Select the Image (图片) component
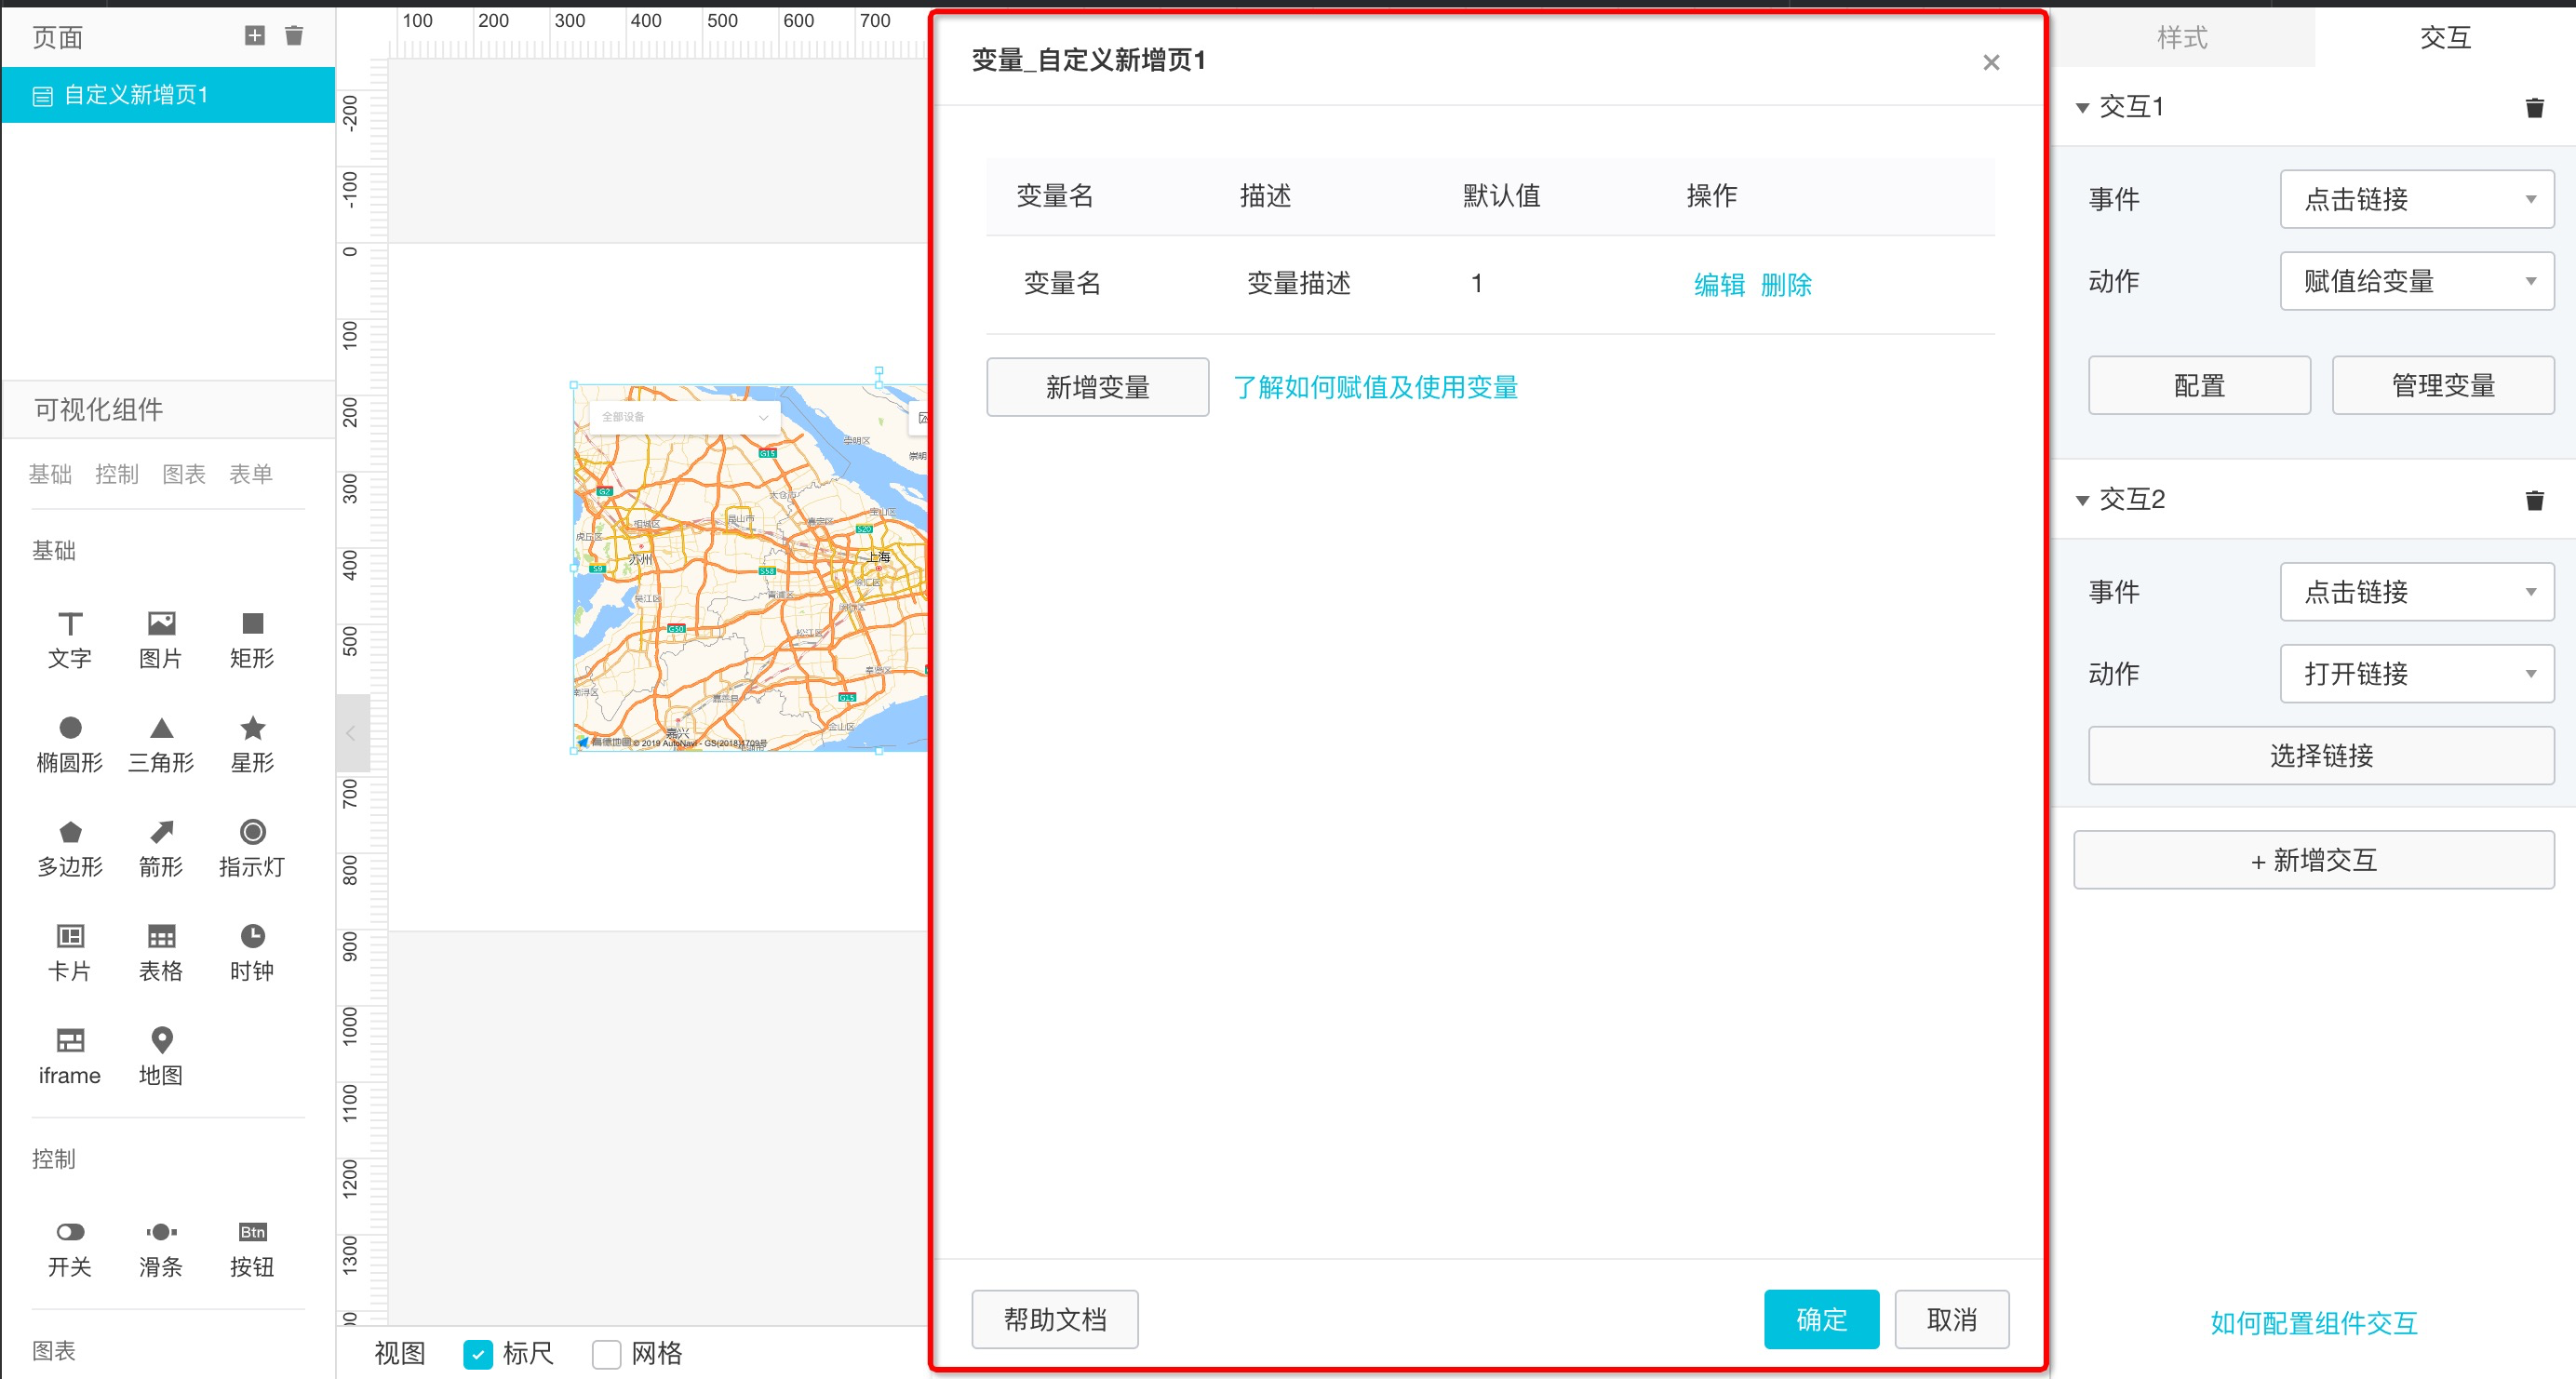 161,640
